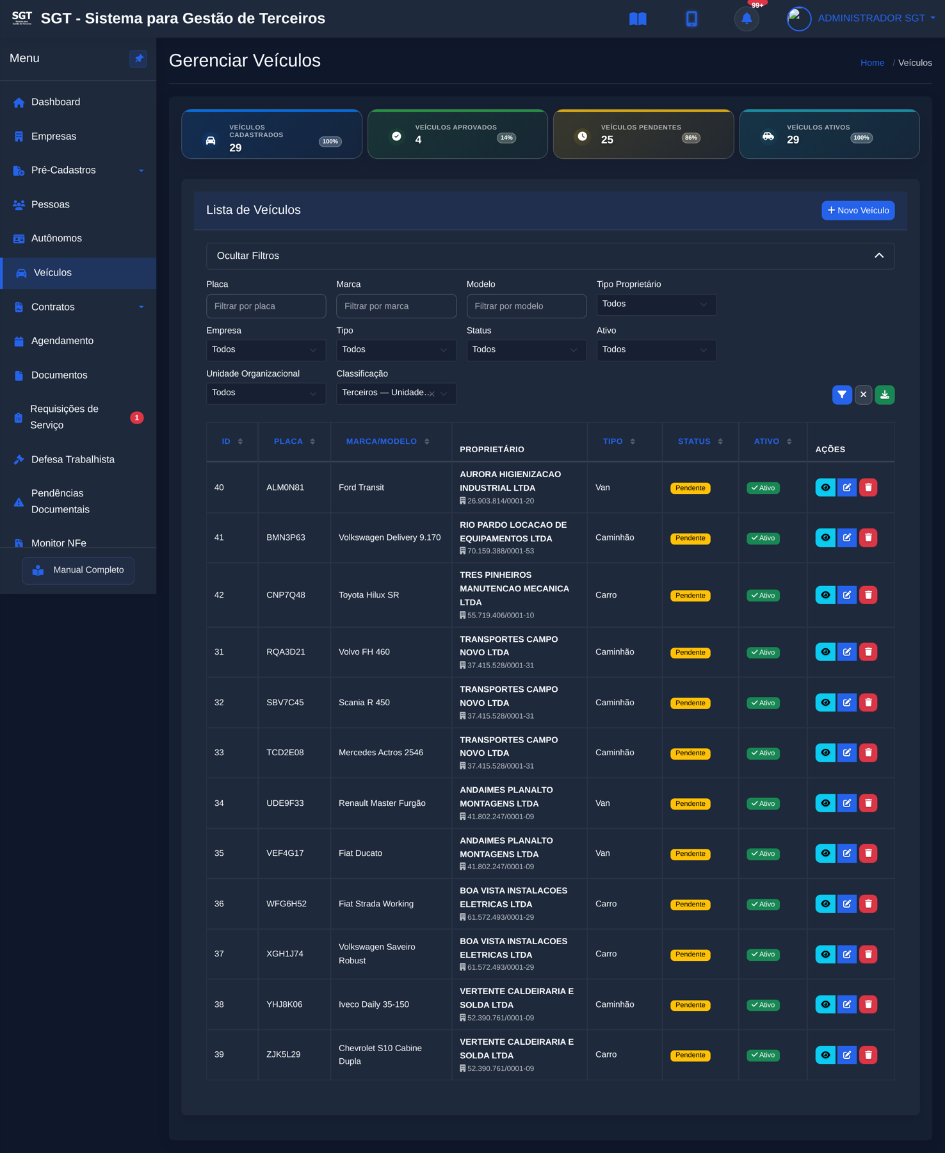View details of vehicle WFG6H52
The height and width of the screenshot is (1153, 945).
click(x=825, y=904)
